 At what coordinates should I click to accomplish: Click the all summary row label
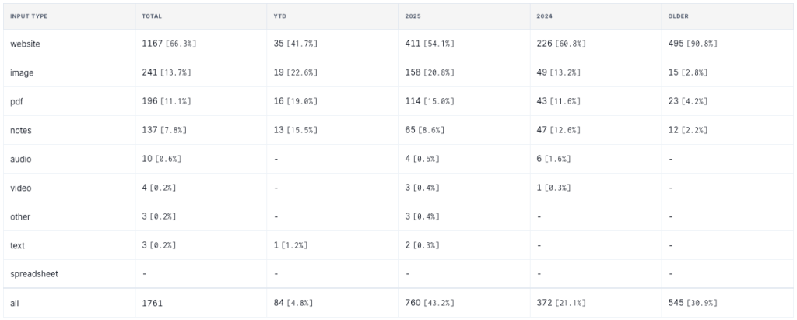(x=14, y=303)
